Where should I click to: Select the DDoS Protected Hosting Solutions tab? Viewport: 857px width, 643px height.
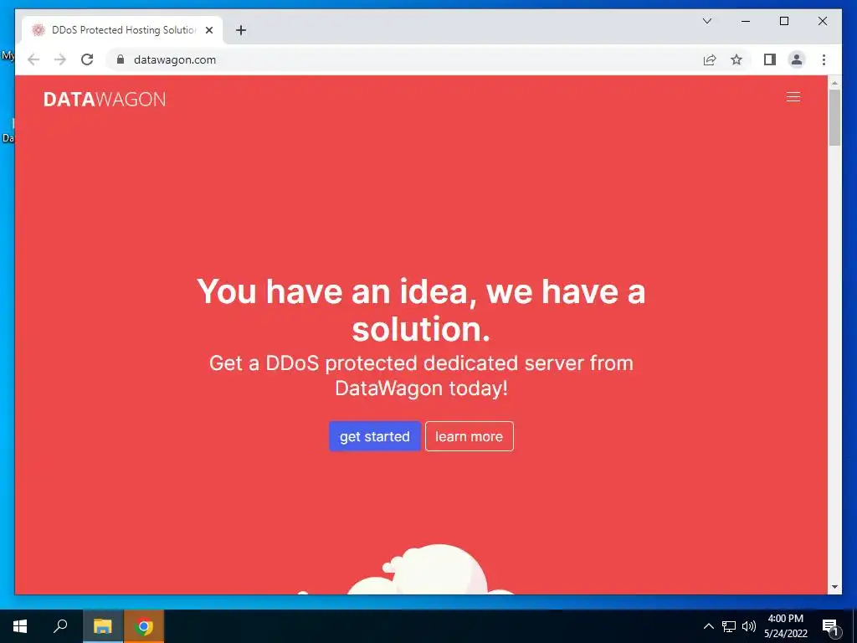pyautogui.click(x=122, y=30)
